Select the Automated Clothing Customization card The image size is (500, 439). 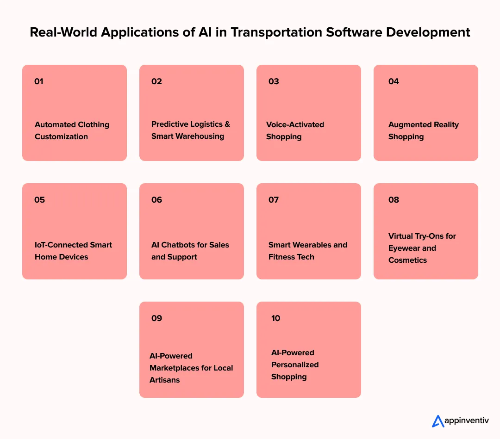[75, 113]
